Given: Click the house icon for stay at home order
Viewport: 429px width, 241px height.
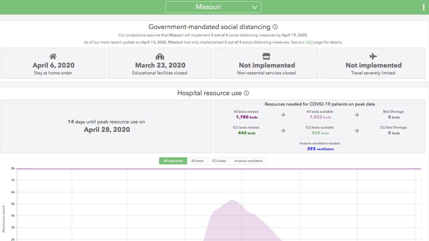Looking at the screenshot, I should point(53,56).
